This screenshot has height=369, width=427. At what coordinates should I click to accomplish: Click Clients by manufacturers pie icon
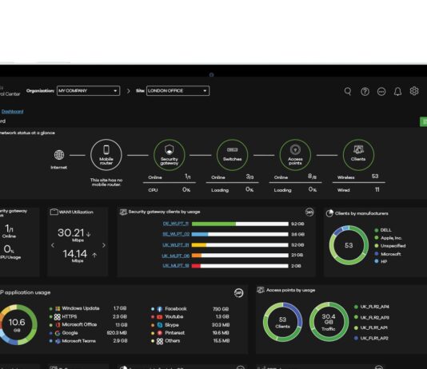click(329, 213)
